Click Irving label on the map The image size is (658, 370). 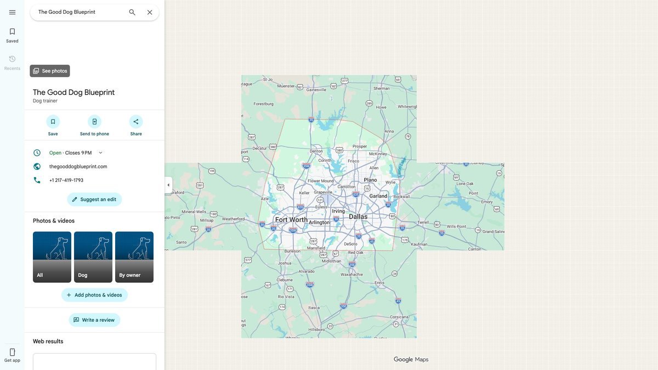click(x=338, y=211)
